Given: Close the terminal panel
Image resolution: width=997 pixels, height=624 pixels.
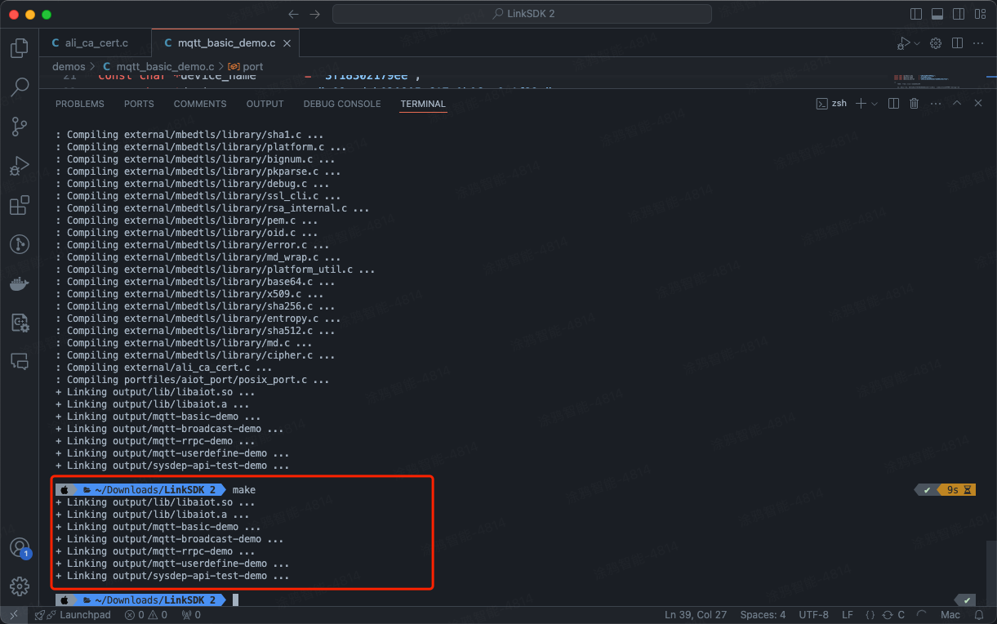Looking at the screenshot, I should pos(978,104).
